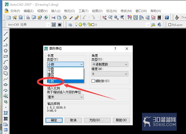Image resolution: width=186 pixels, height=134 pixels.
Task: Select the Arc tool in the draw toolbar
Action: (x=6, y=62)
